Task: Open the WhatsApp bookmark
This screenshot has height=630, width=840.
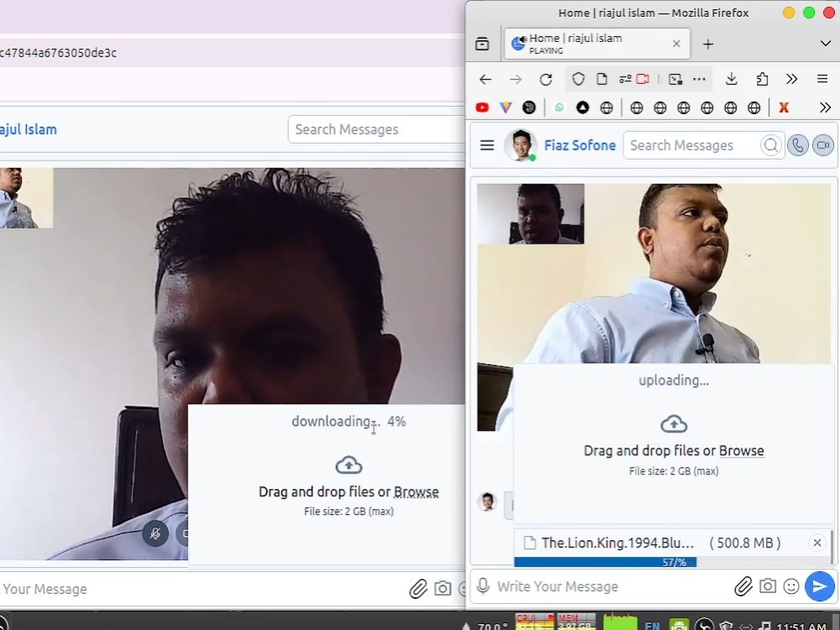Action: 559,108
